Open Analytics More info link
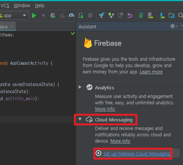 tap(105, 109)
